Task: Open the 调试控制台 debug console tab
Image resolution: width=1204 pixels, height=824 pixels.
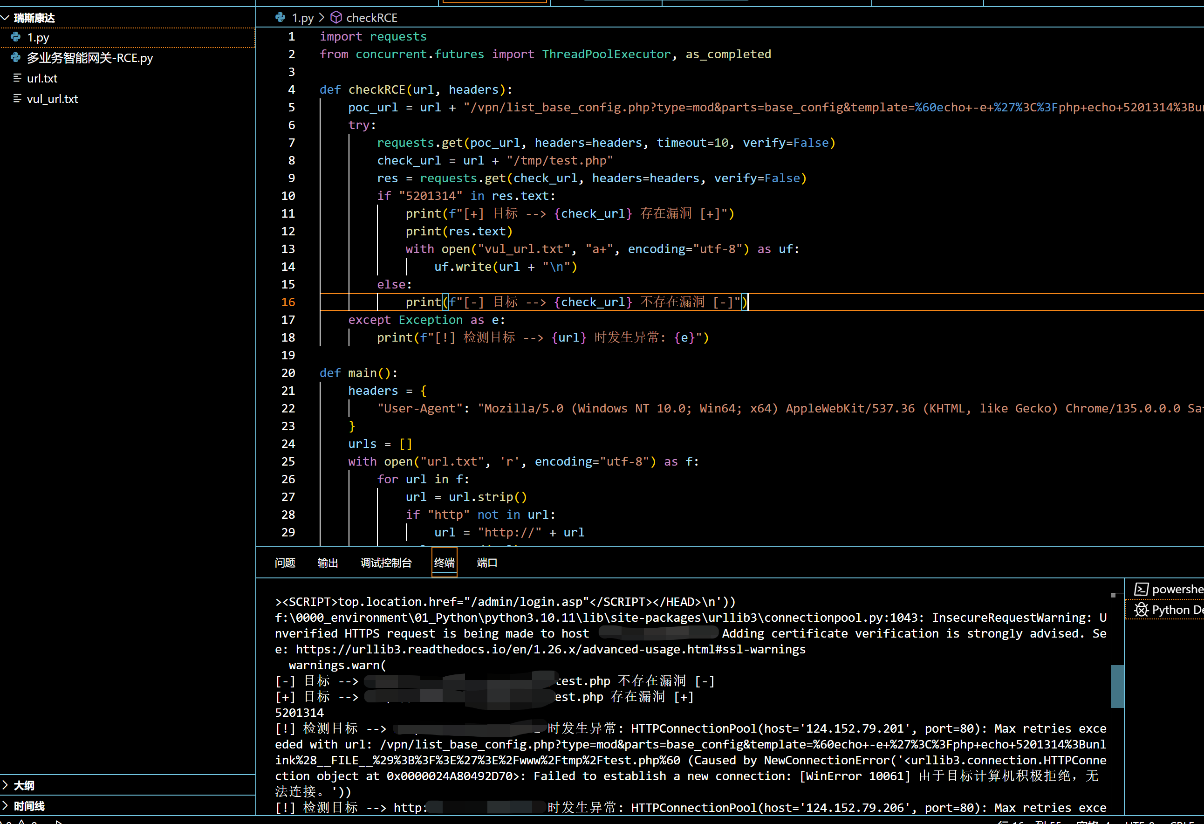Action: [x=386, y=563]
